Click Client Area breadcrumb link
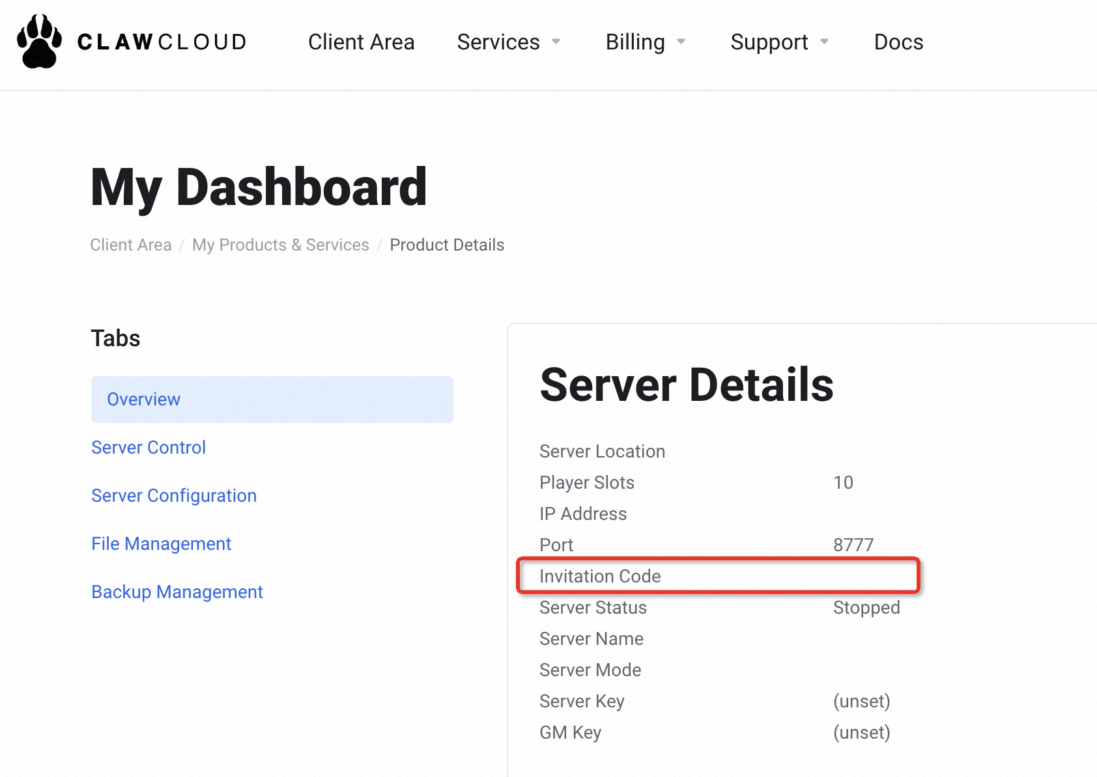 (131, 245)
